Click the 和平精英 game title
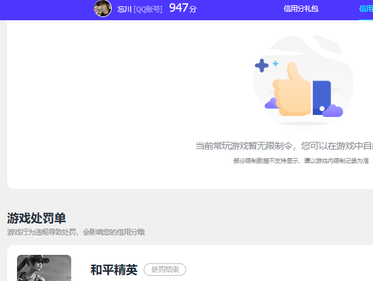The image size is (373, 281). 114,270
